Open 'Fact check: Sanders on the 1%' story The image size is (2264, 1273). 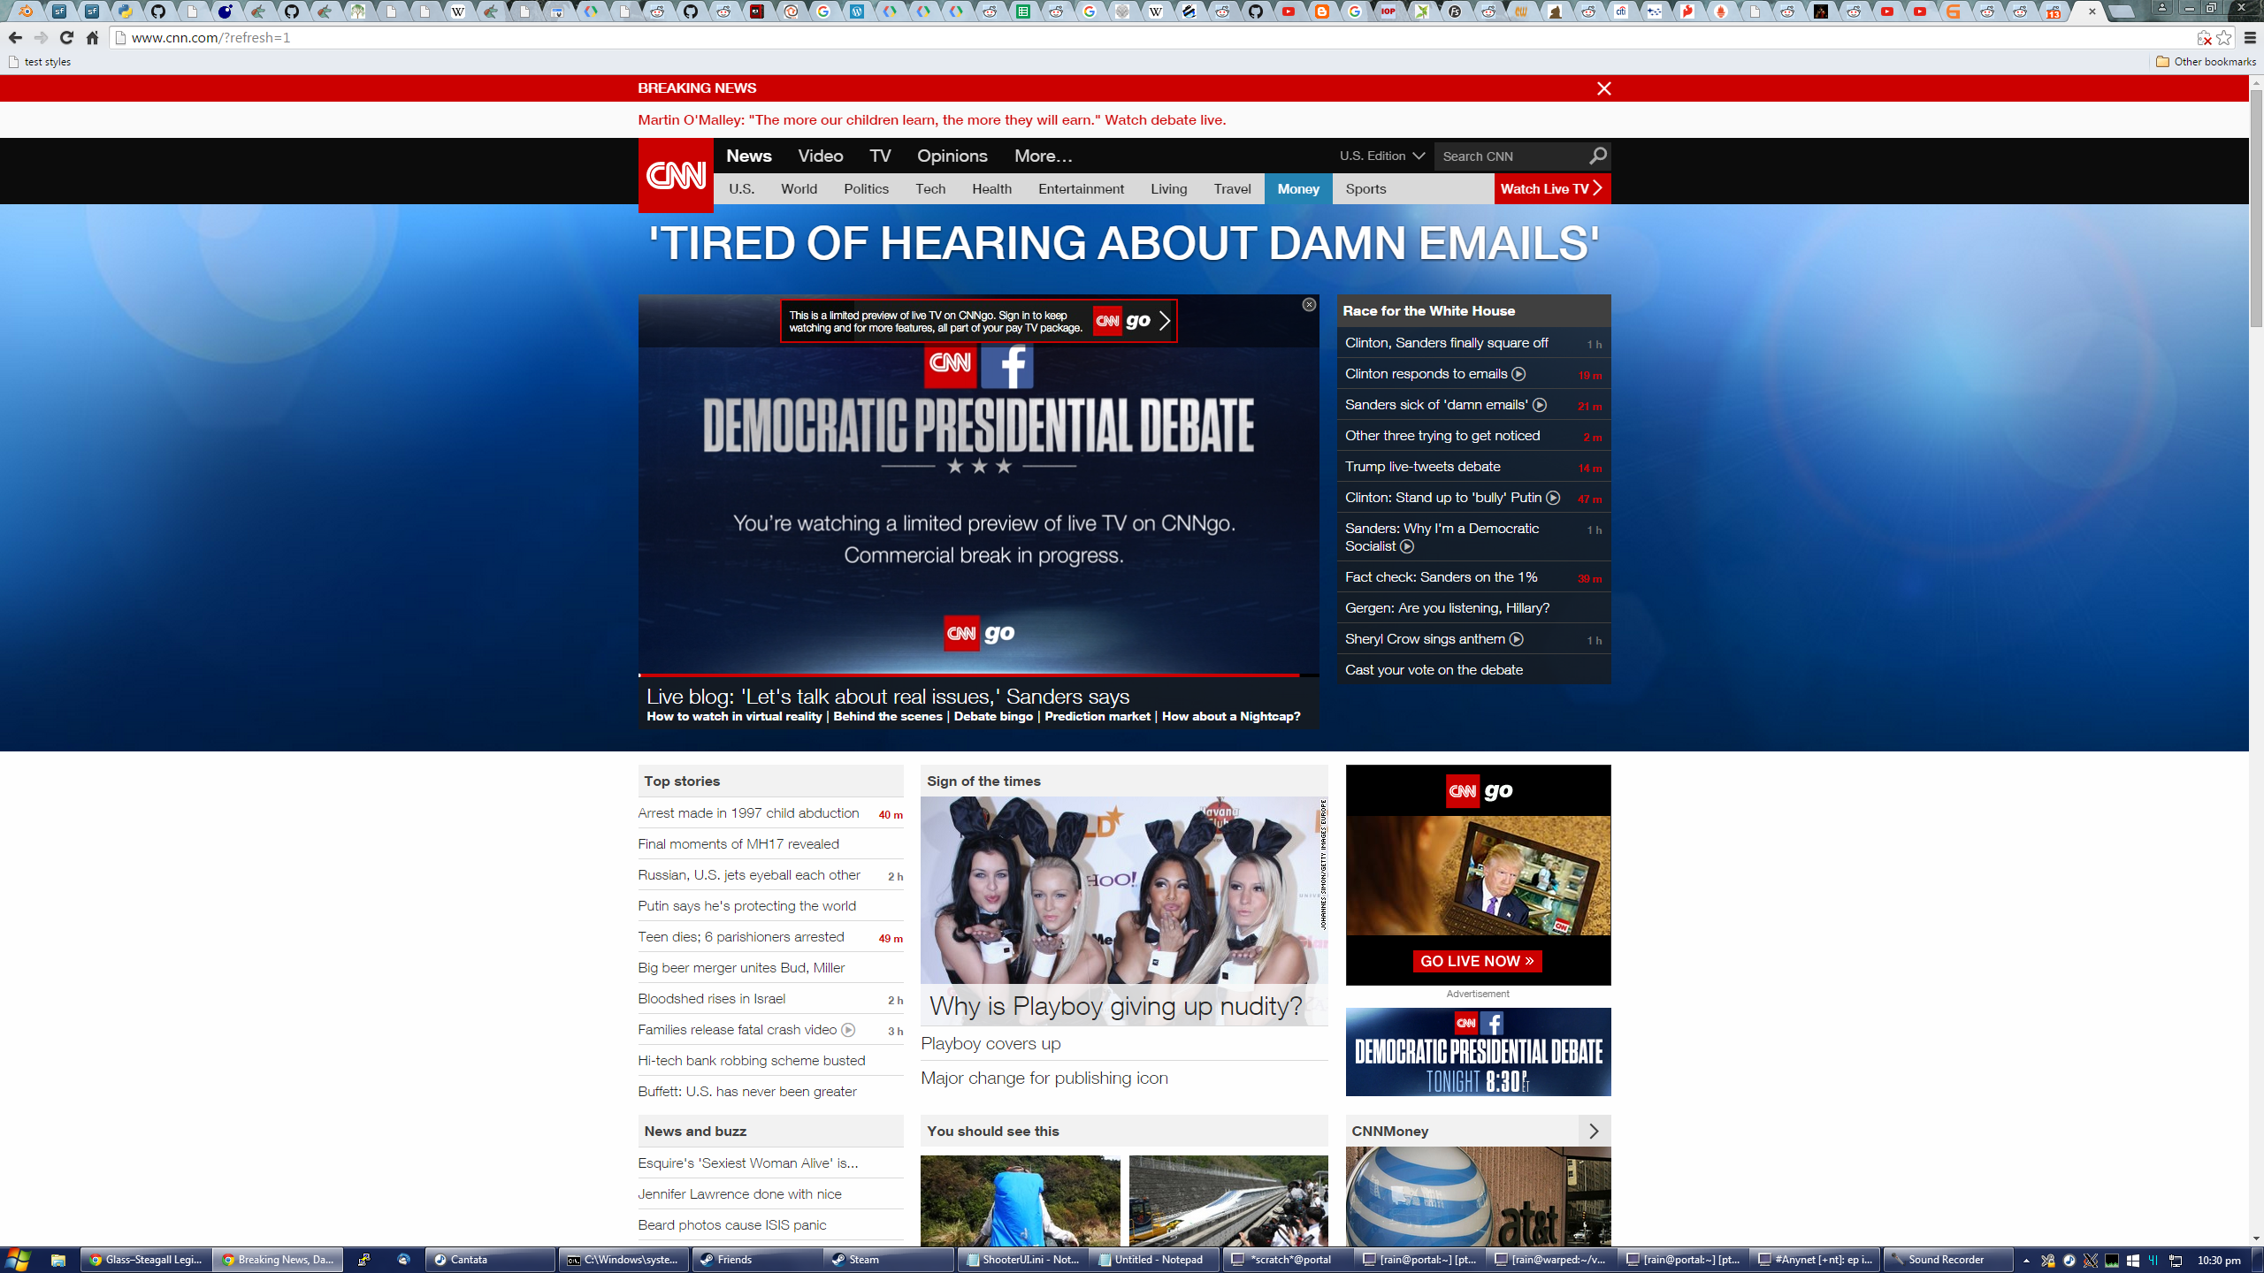tap(1441, 577)
